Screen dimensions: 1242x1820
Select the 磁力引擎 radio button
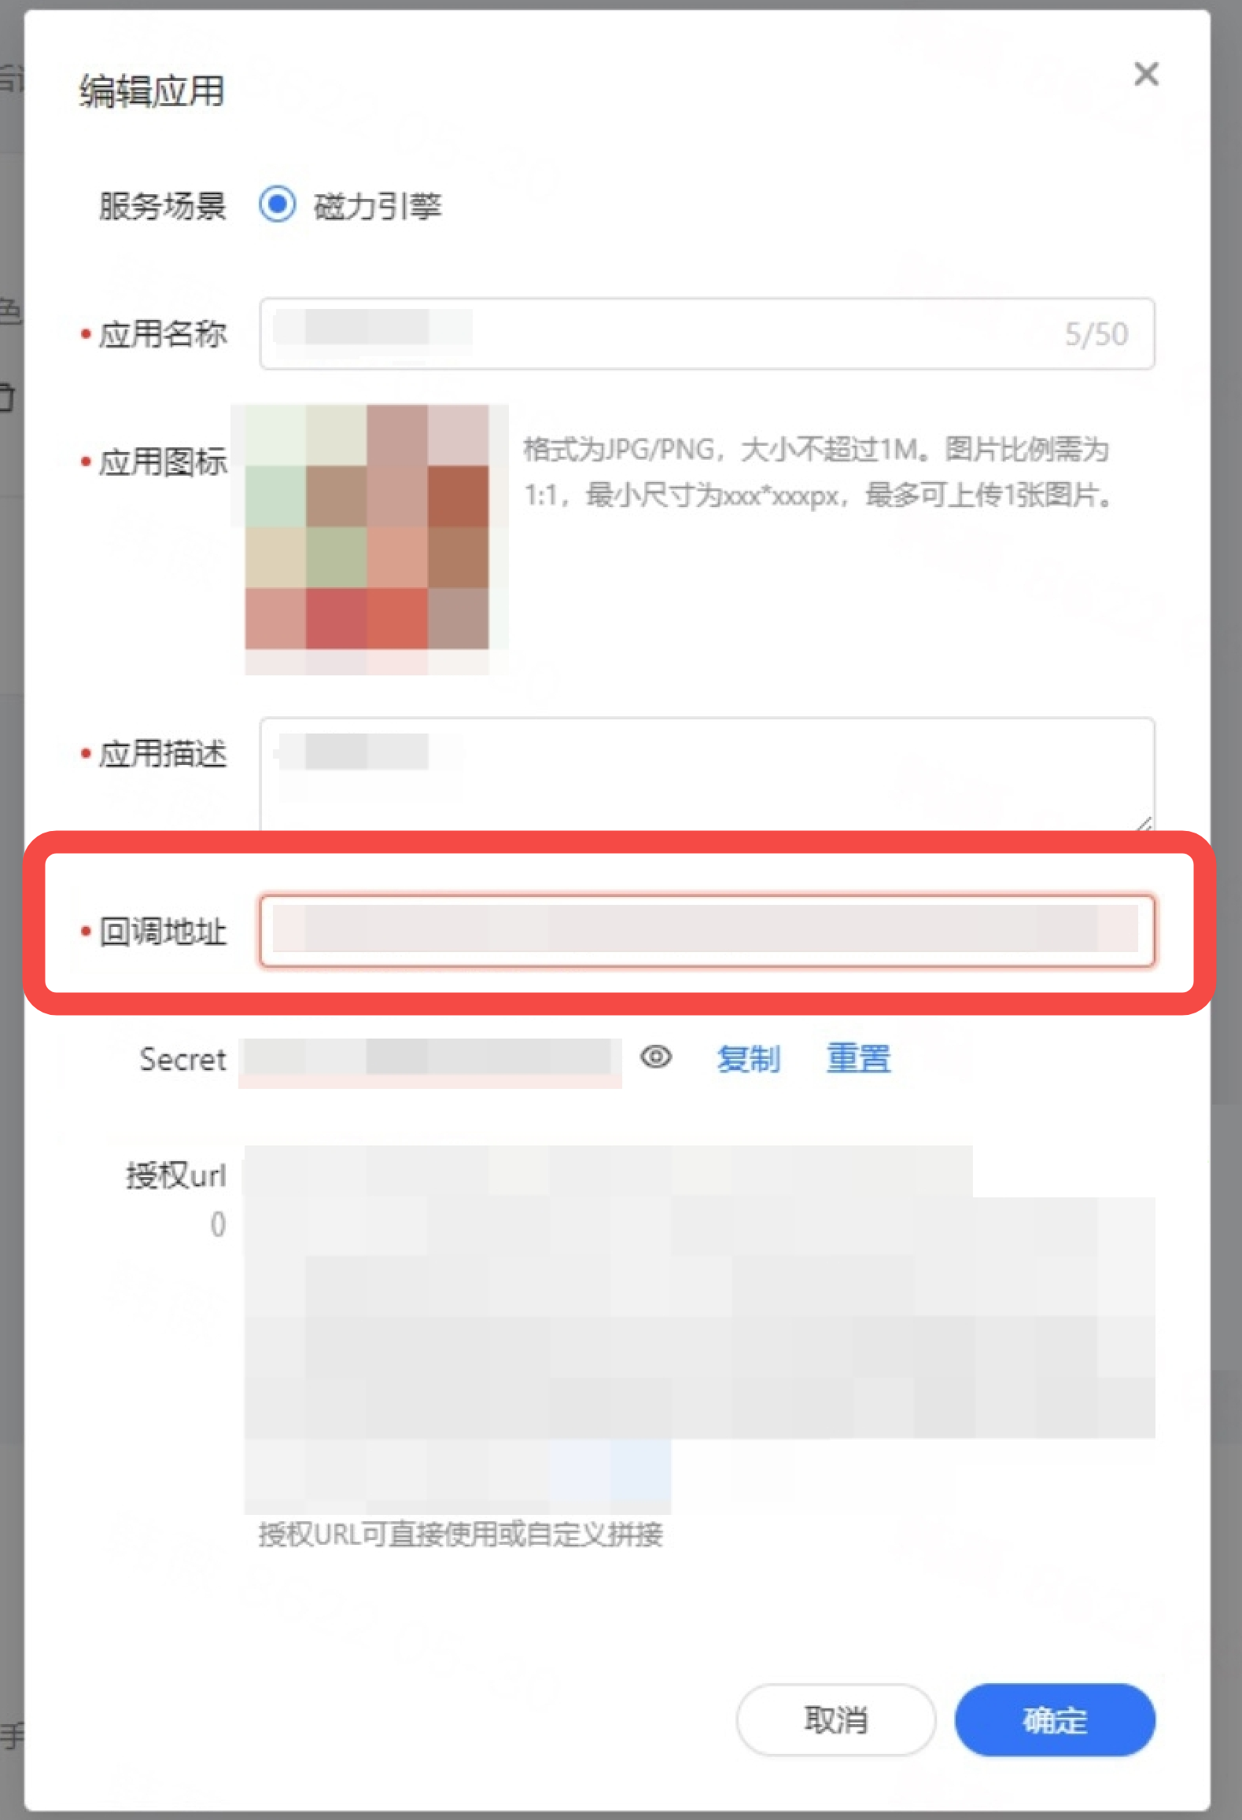coord(278,205)
